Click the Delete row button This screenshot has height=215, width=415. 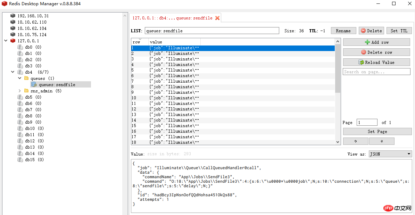tap(376, 52)
